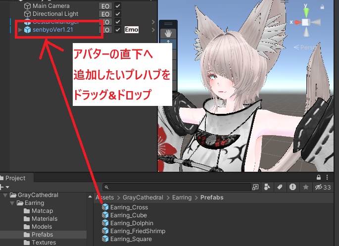339x246 pixels.
Task: Select the Earring_Cube prefab
Action: (128, 215)
